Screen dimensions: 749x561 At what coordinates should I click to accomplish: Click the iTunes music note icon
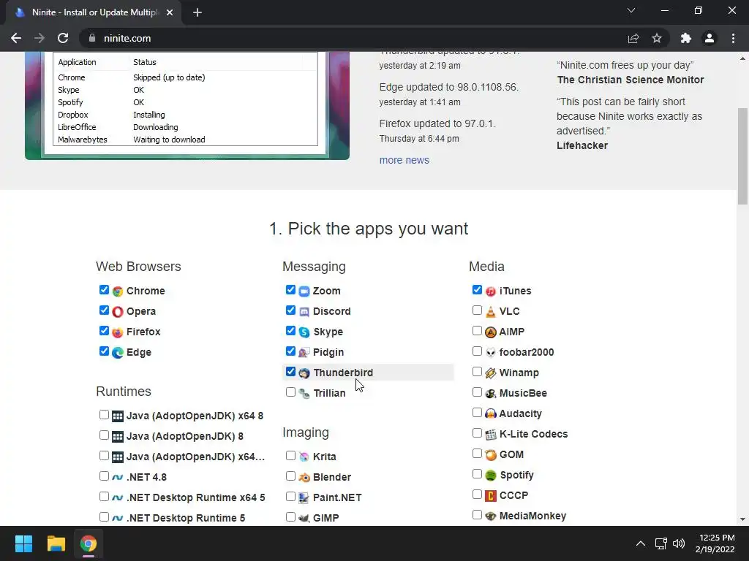pyautogui.click(x=491, y=291)
